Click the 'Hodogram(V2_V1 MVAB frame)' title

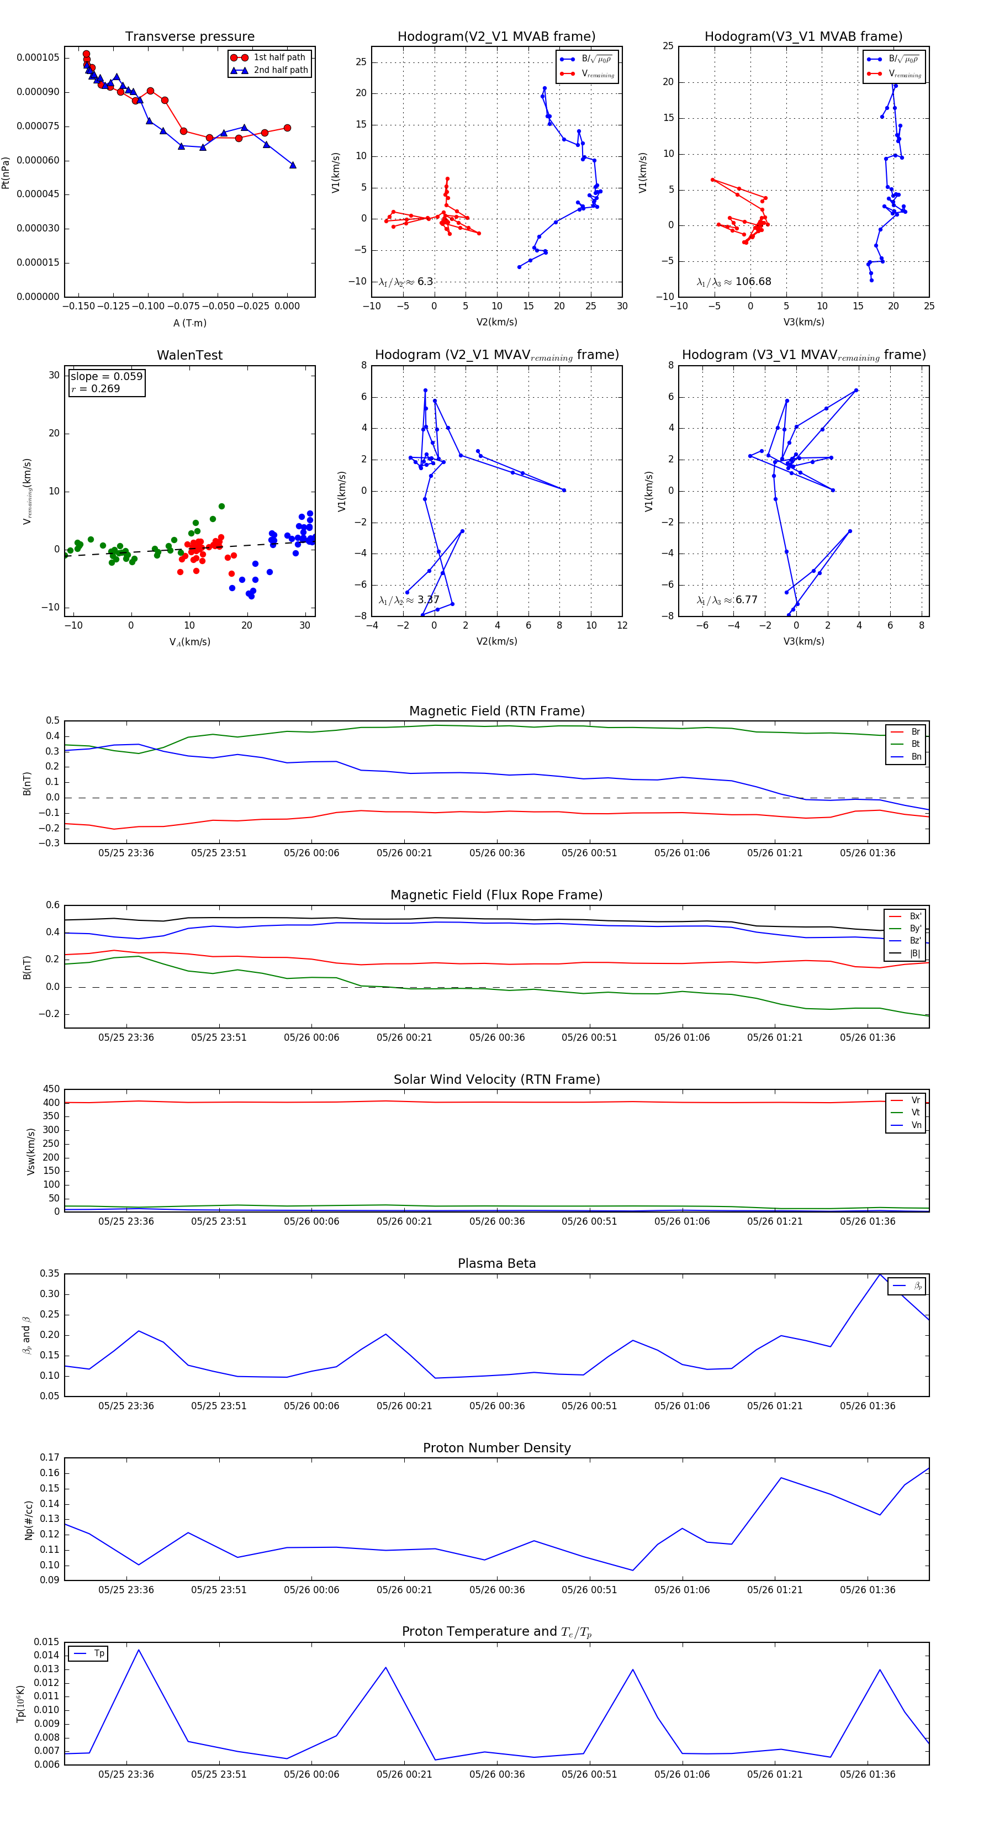[496, 36]
